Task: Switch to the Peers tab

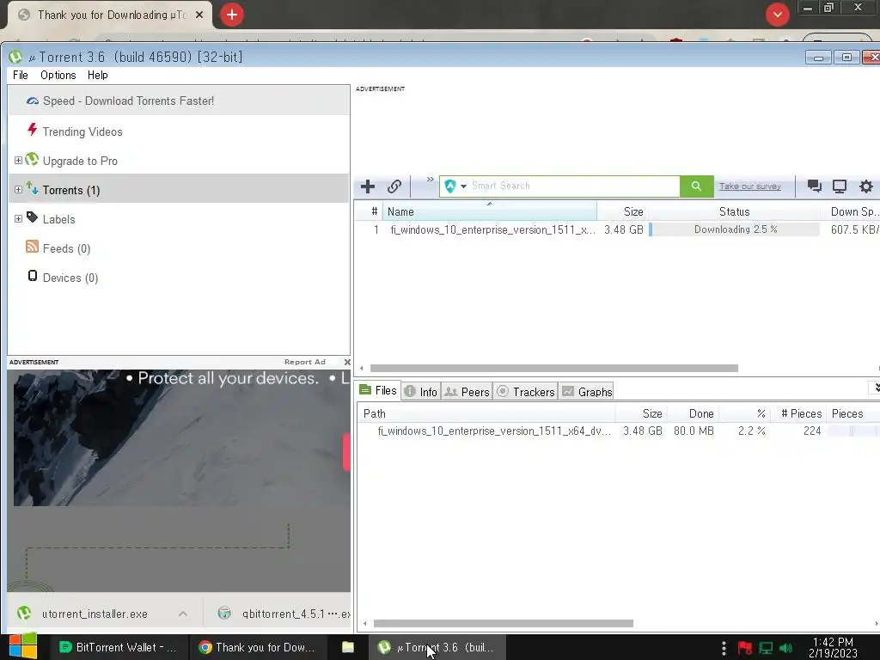Action: coord(467,392)
